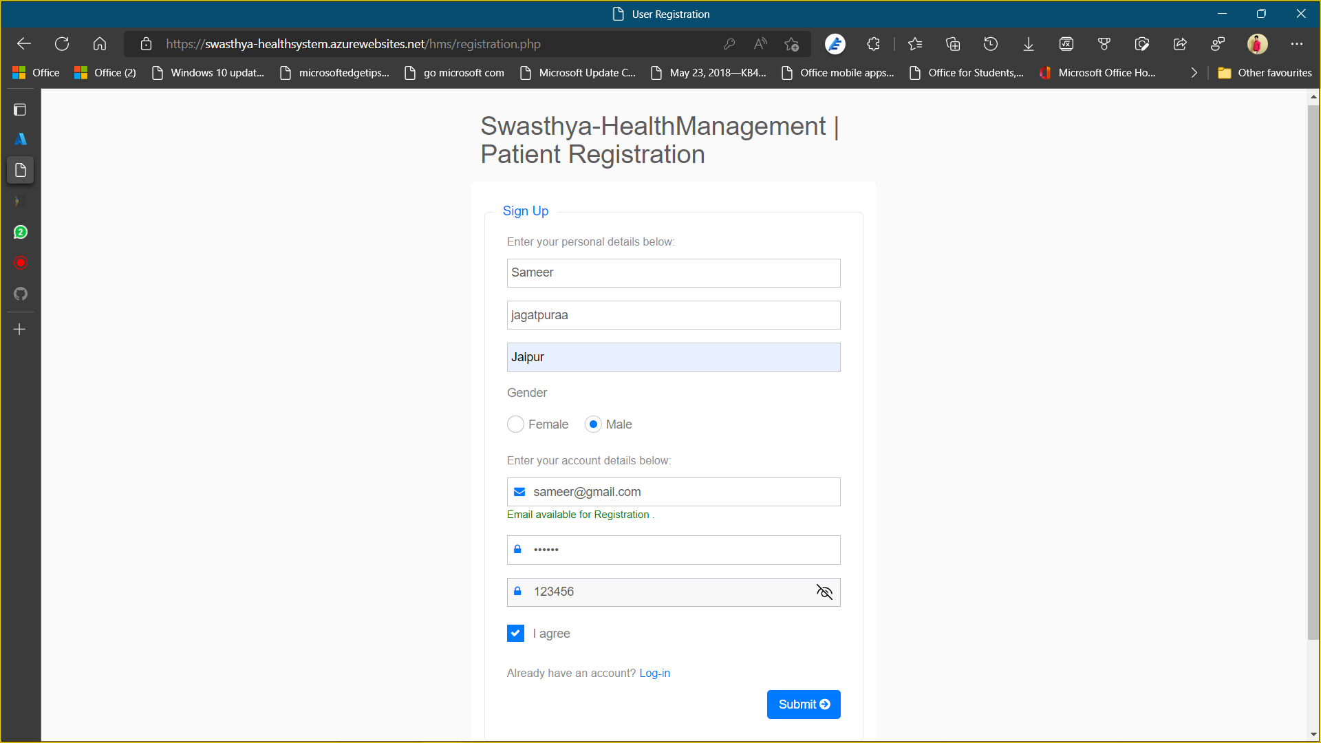Click the Read aloud icon

[x=760, y=44]
